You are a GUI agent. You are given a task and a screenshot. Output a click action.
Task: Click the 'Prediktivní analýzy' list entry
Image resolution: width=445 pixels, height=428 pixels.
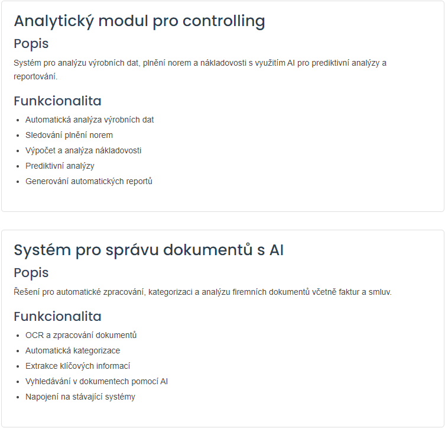[60, 166]
